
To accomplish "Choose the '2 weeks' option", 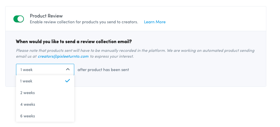I will click(27, 93).
